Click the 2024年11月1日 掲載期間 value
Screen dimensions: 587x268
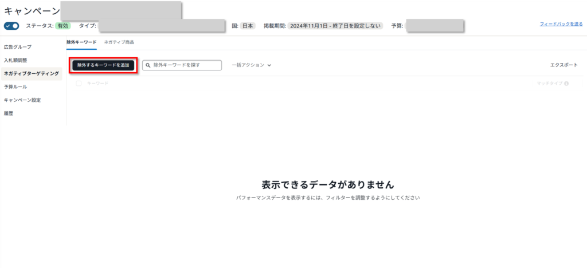click(335, 26)
